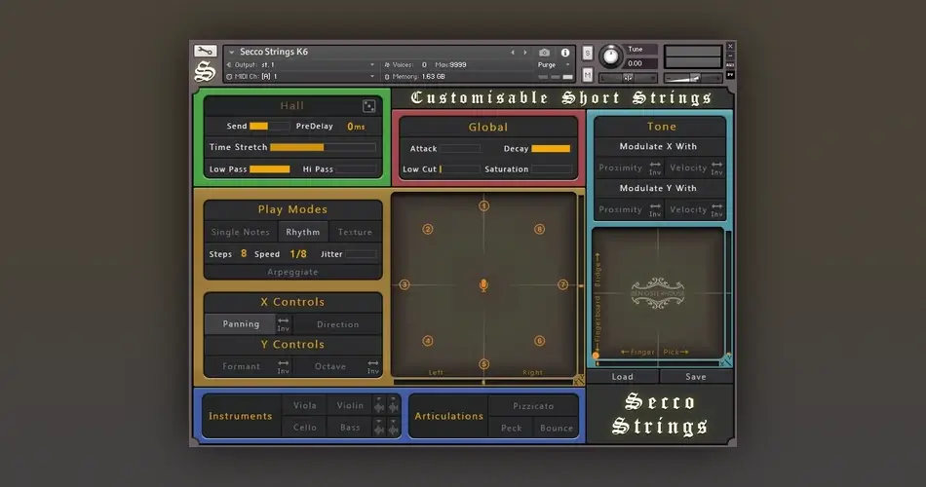Image resolution: width=926 pixels, height=487 pixels.
Task: Open the MIDI Ch dropdown
Action: [x=301, y=76]
